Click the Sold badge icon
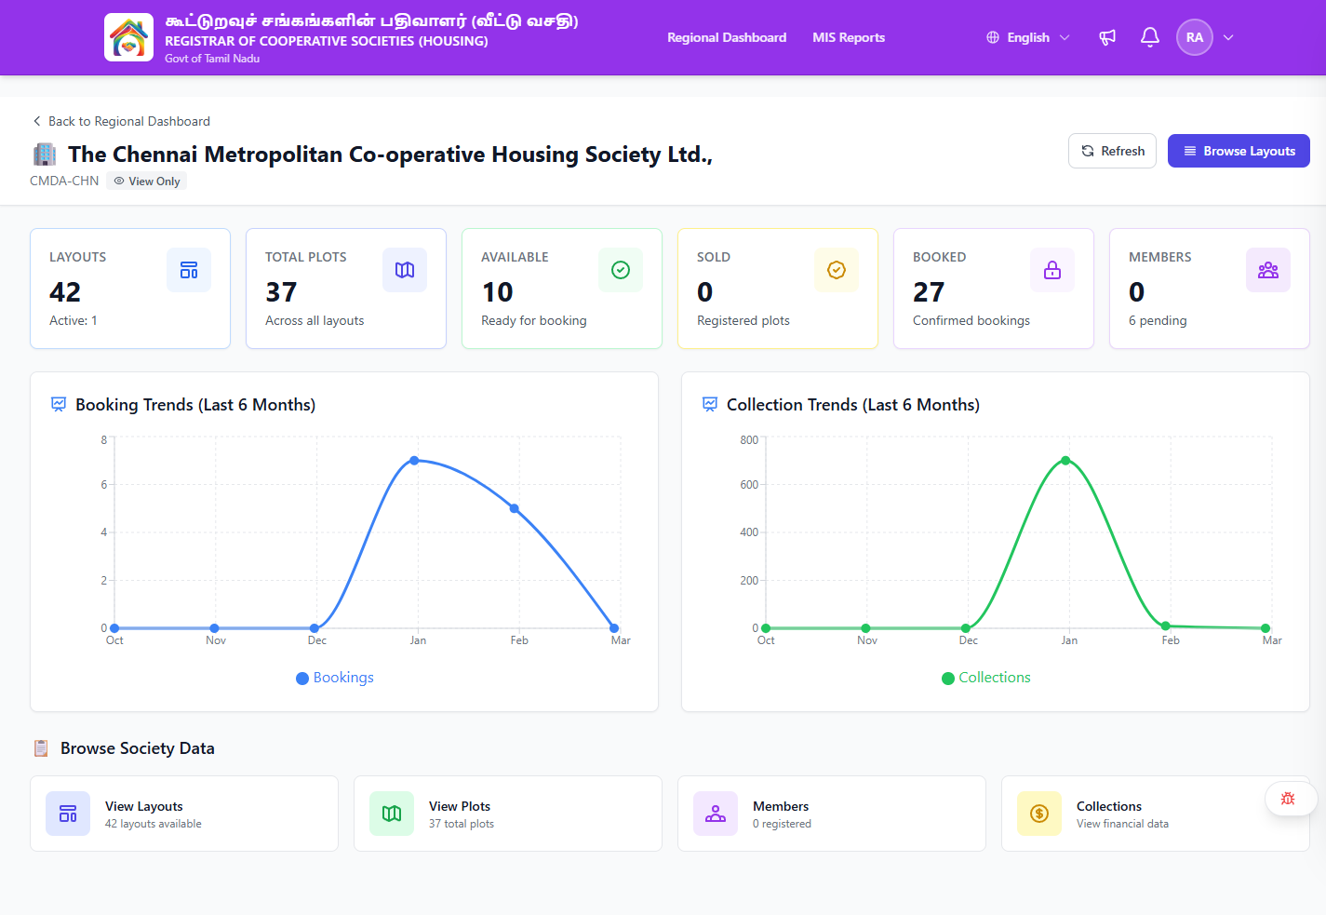The height and width of the screenshot is (915, 1326). point(837,270)
